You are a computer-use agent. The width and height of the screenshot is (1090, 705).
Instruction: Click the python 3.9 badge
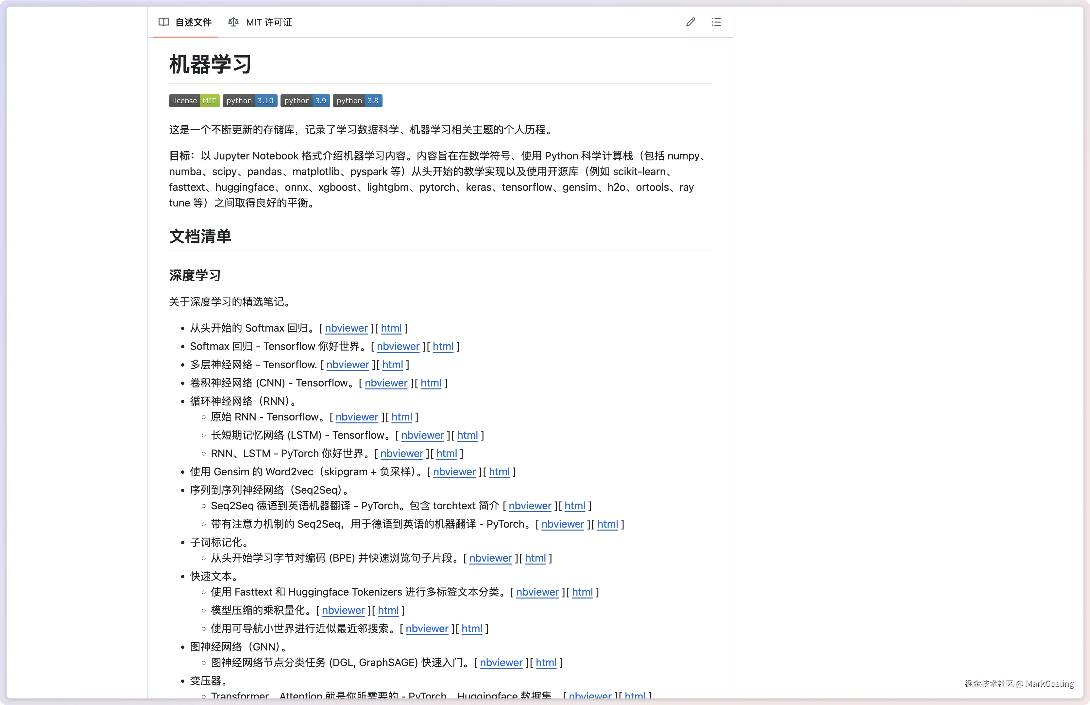(x=305, y=101)
